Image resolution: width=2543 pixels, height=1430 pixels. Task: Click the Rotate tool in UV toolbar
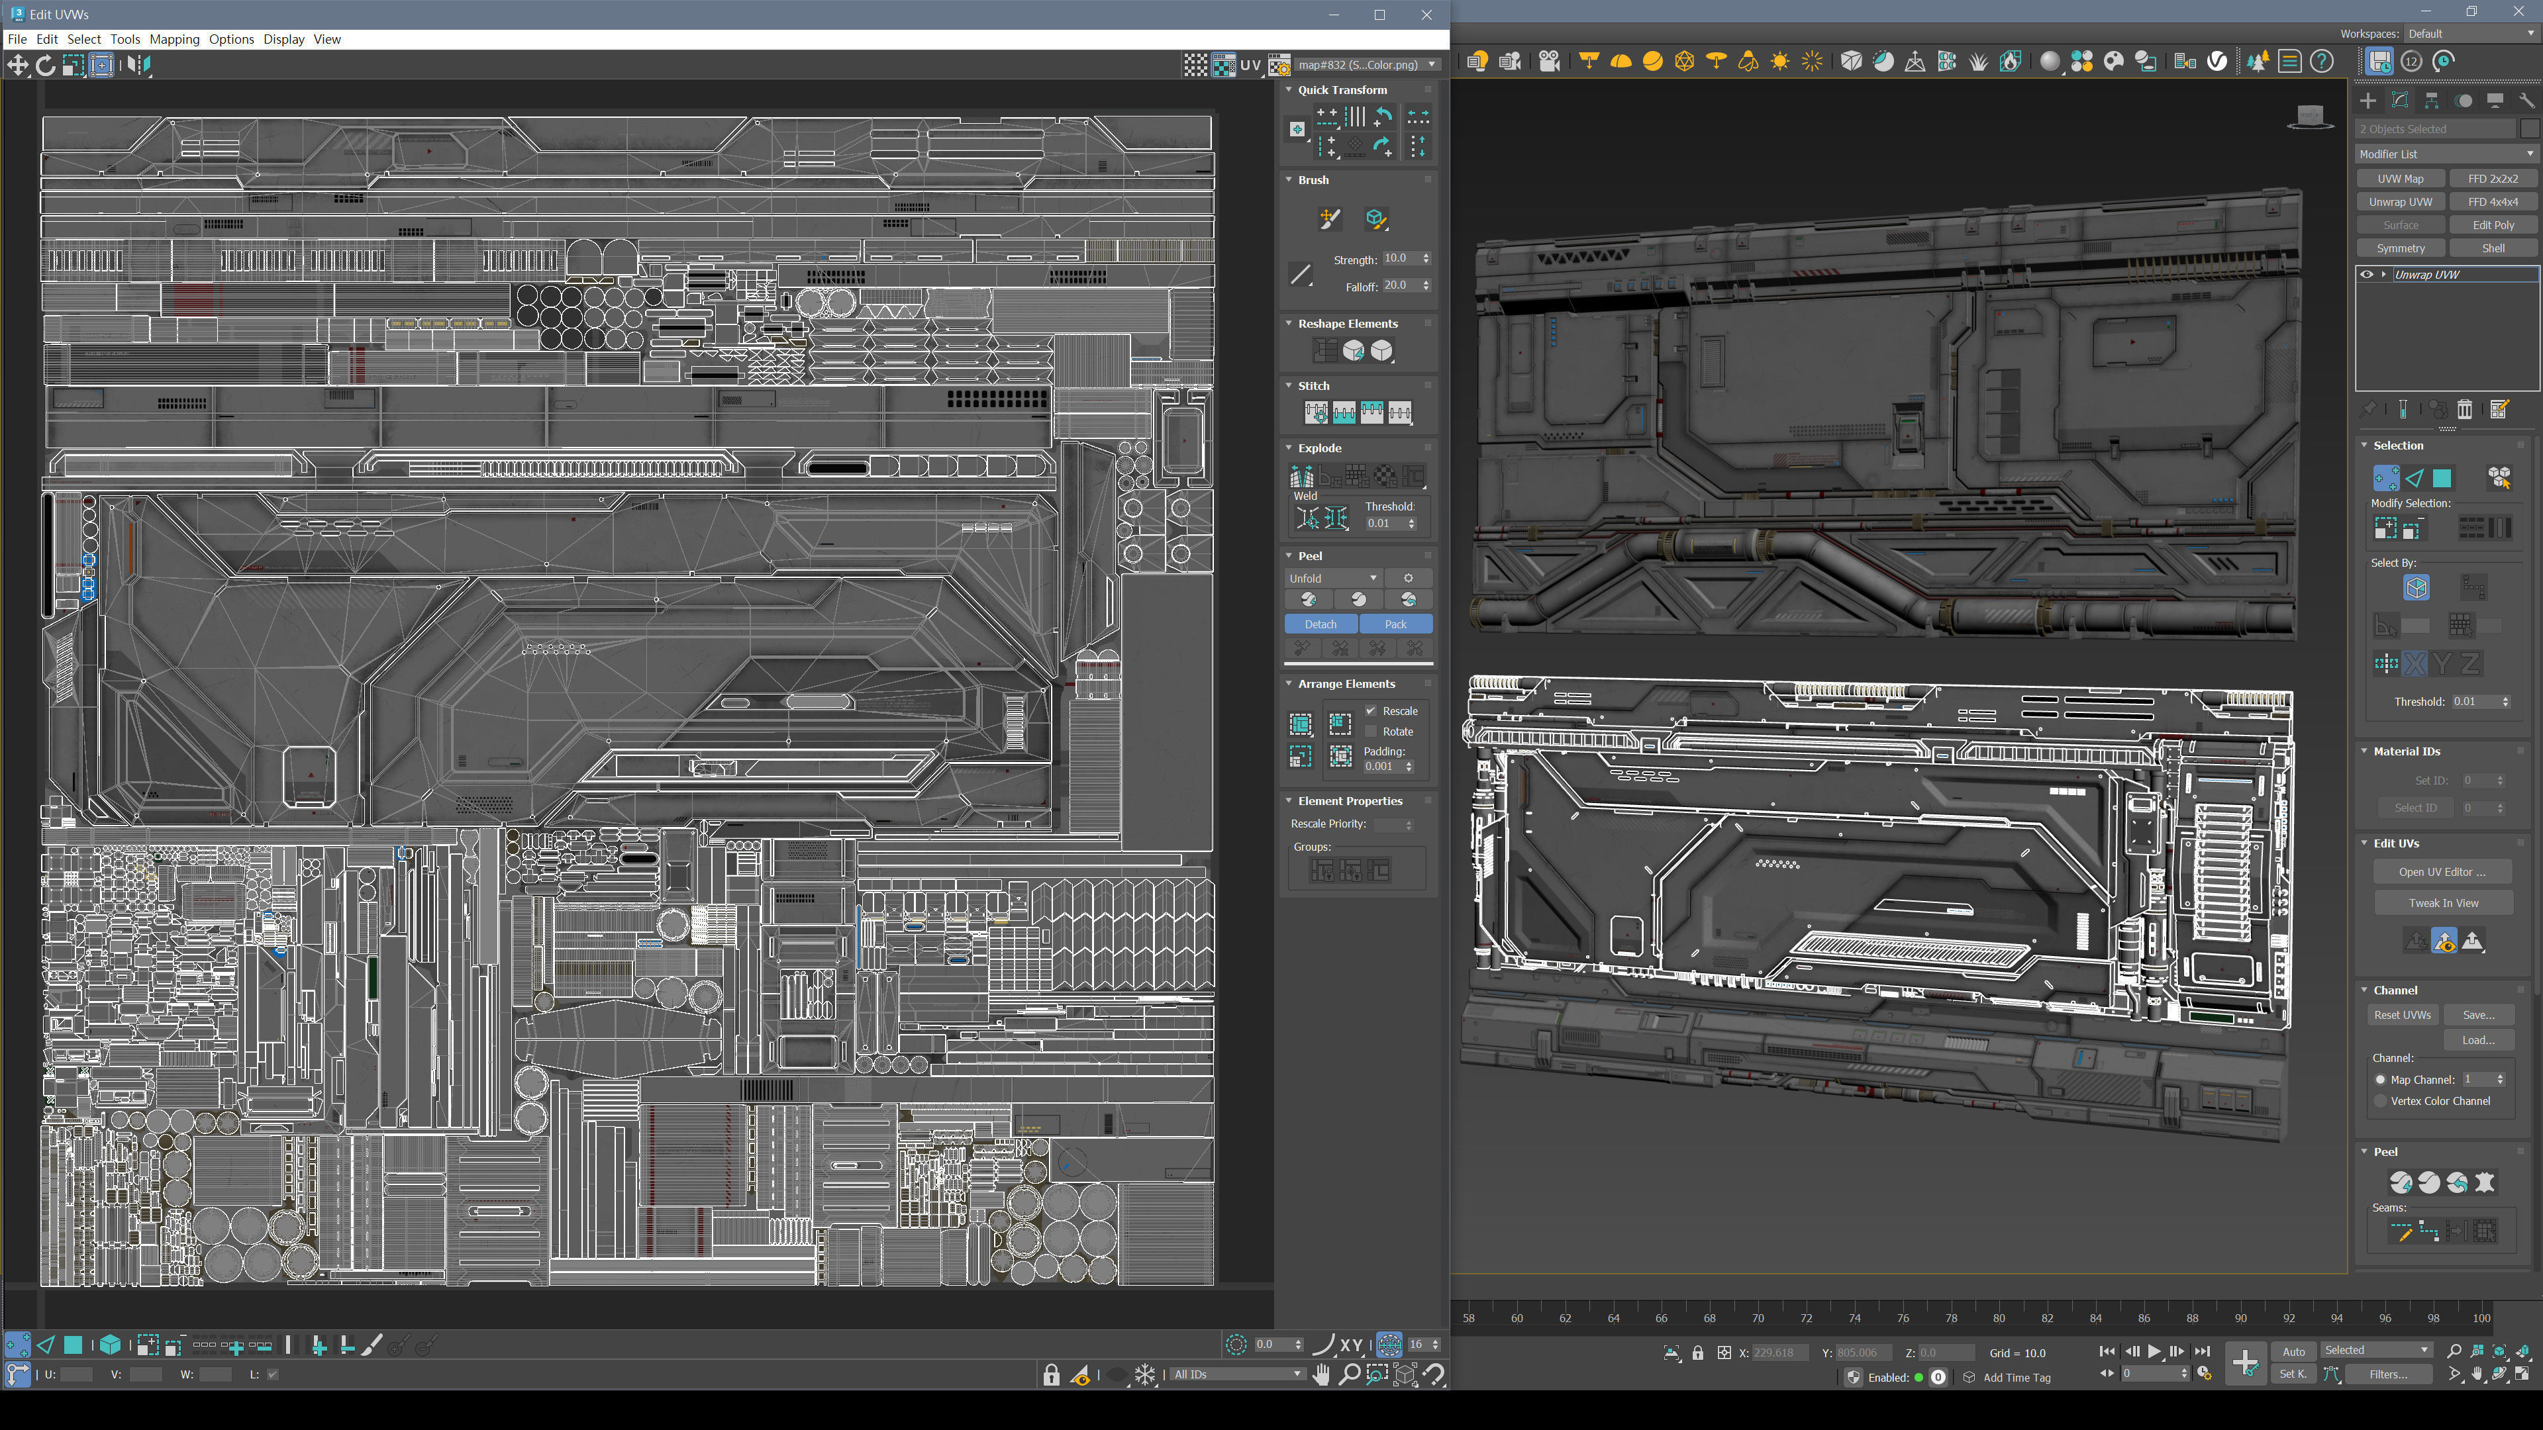[46, 65]
